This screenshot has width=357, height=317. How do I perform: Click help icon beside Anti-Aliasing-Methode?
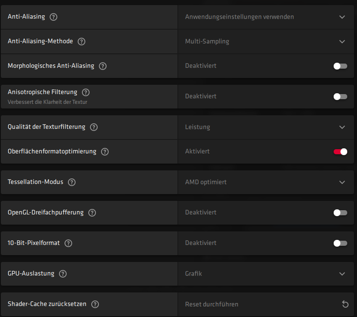point(82,42)
